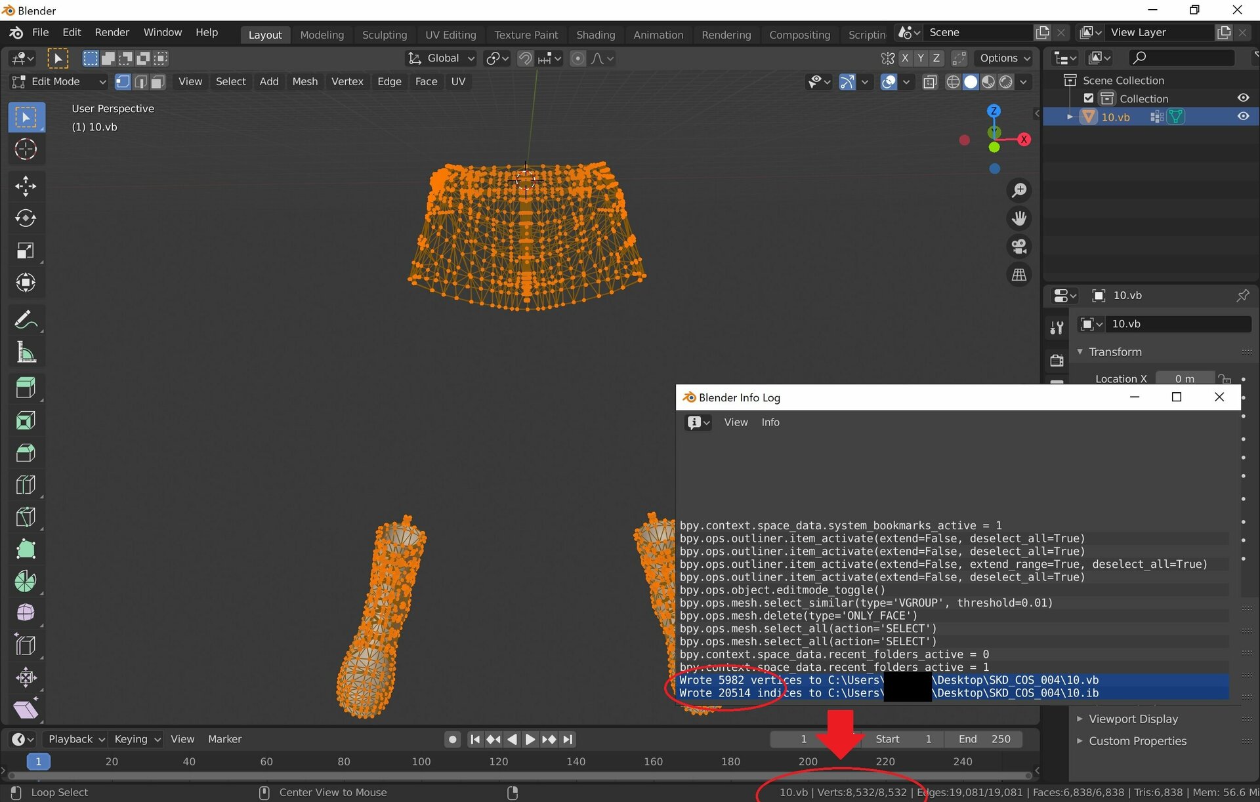Click Info menu in Info Log window

pyautogui.click(x=770, y=422)
